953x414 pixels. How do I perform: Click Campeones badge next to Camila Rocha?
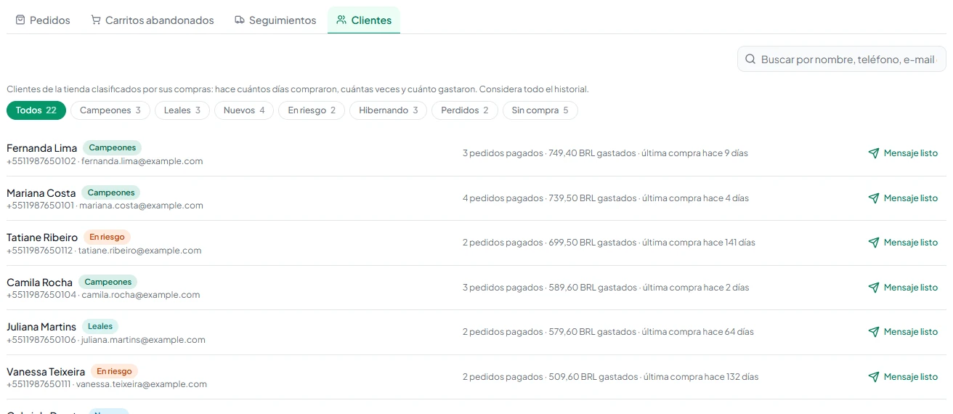pyautogui.click(x=108, y=282)
